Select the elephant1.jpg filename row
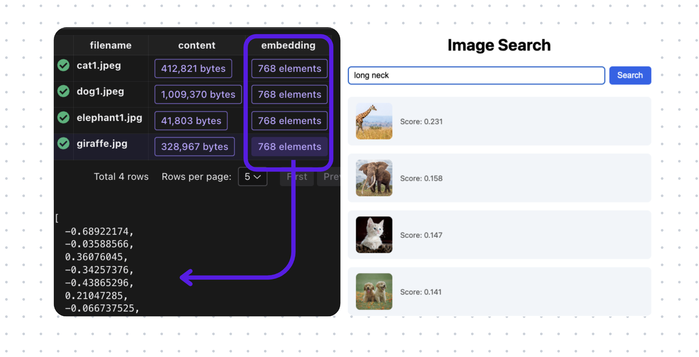 109,118
